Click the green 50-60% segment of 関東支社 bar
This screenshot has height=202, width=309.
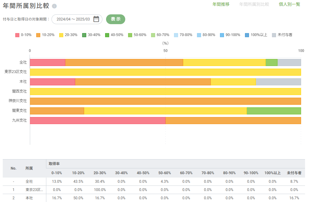(x=274, y=111)
